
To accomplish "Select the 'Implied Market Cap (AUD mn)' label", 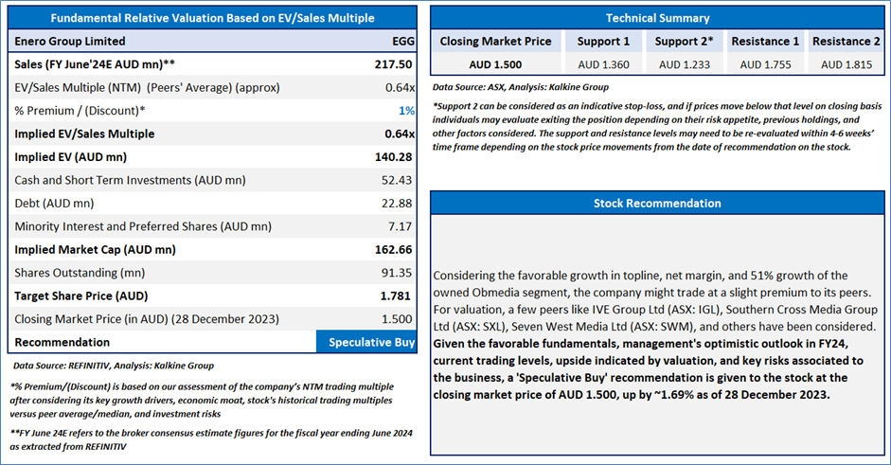I will click(x=95, y=250).
